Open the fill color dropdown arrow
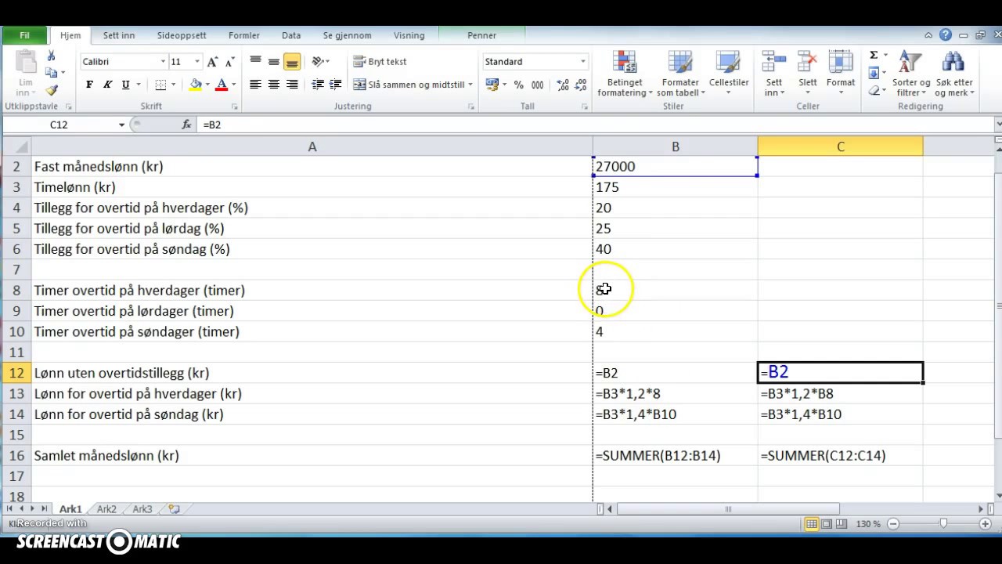1002x564 pixels. (x=208, y=85)
